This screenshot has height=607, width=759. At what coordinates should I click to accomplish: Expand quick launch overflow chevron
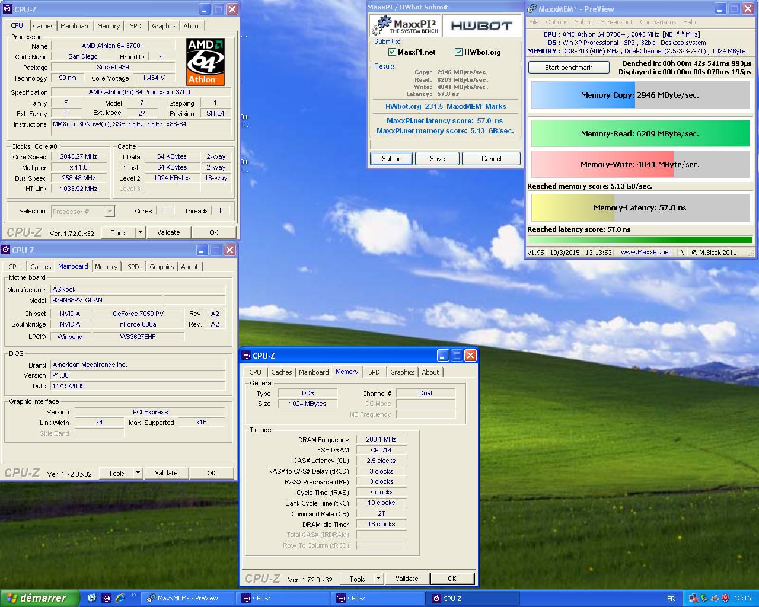[x=134, y=595]
